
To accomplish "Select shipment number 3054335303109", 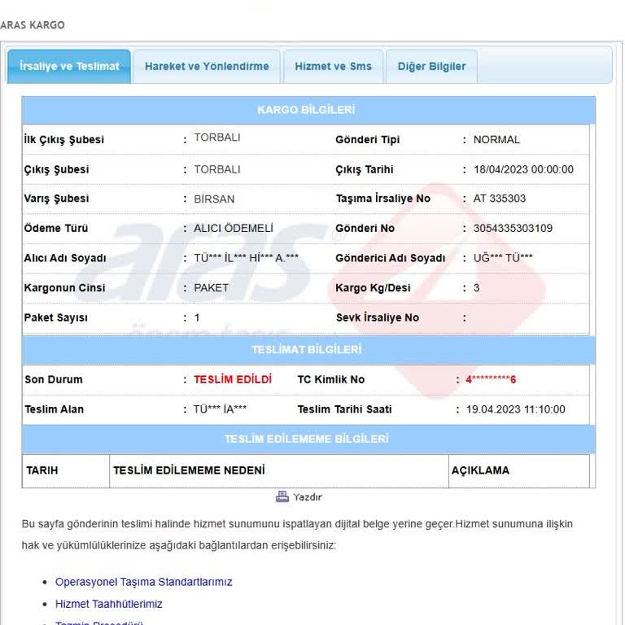I will coord(513,229).
